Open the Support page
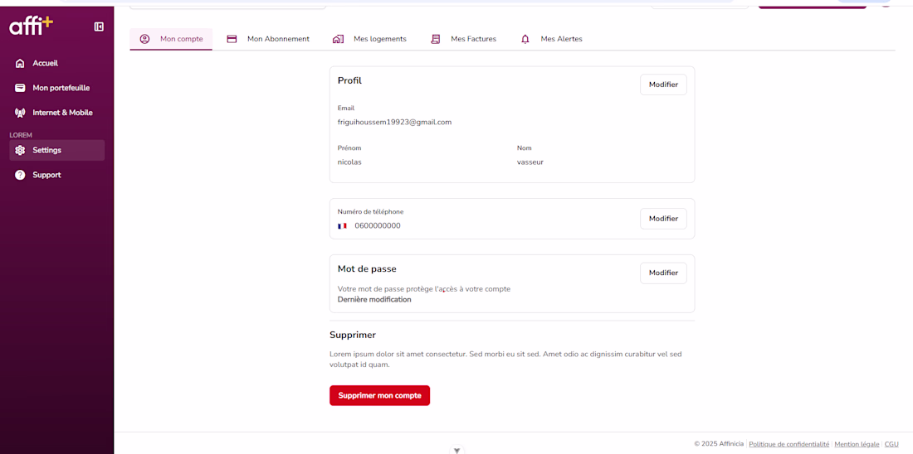The width and height of the screenshot is (913, 454). click(57, 175)
